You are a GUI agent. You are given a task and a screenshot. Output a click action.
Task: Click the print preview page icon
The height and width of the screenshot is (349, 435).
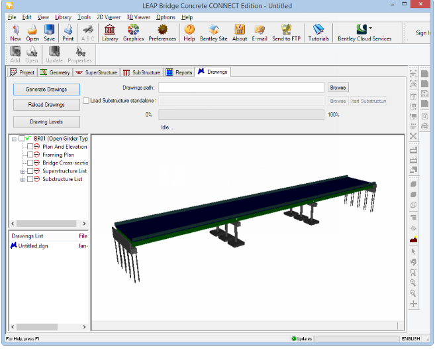pyautogui.click(x=424, y=116)
